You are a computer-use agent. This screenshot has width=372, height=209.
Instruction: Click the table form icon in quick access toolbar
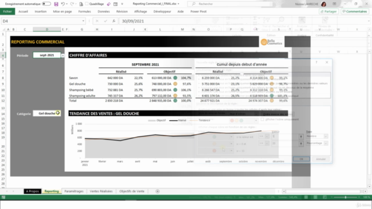115,4
